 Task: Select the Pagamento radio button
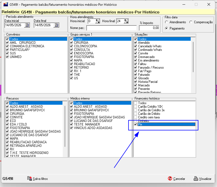[x=167, y=28]
